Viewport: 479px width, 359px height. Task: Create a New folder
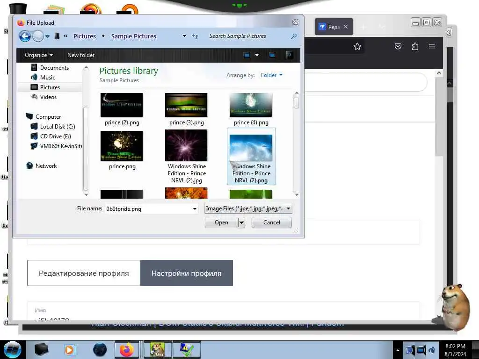[81, 55]
